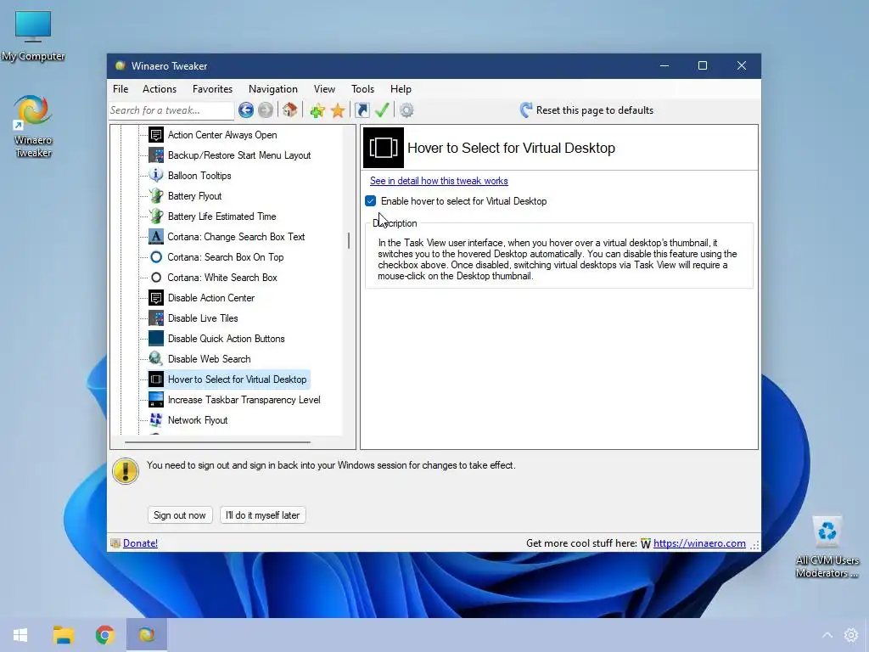This screenshot has height=652, width=869.
Task: Focus the Search for a tweak field
Action: coord(171,110)
